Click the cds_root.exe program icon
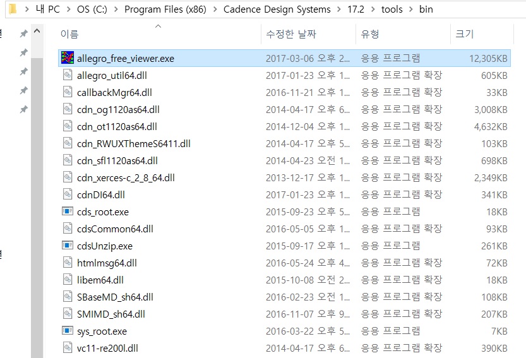This screenshot has height=358, width=526. 68,211
